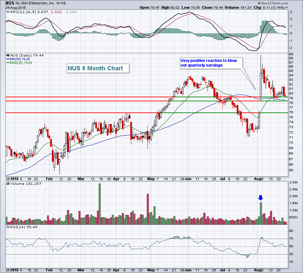The image size is (303, 273).
Task: Click the 70 level on RSI axis
Action: (x=291, y=239)
